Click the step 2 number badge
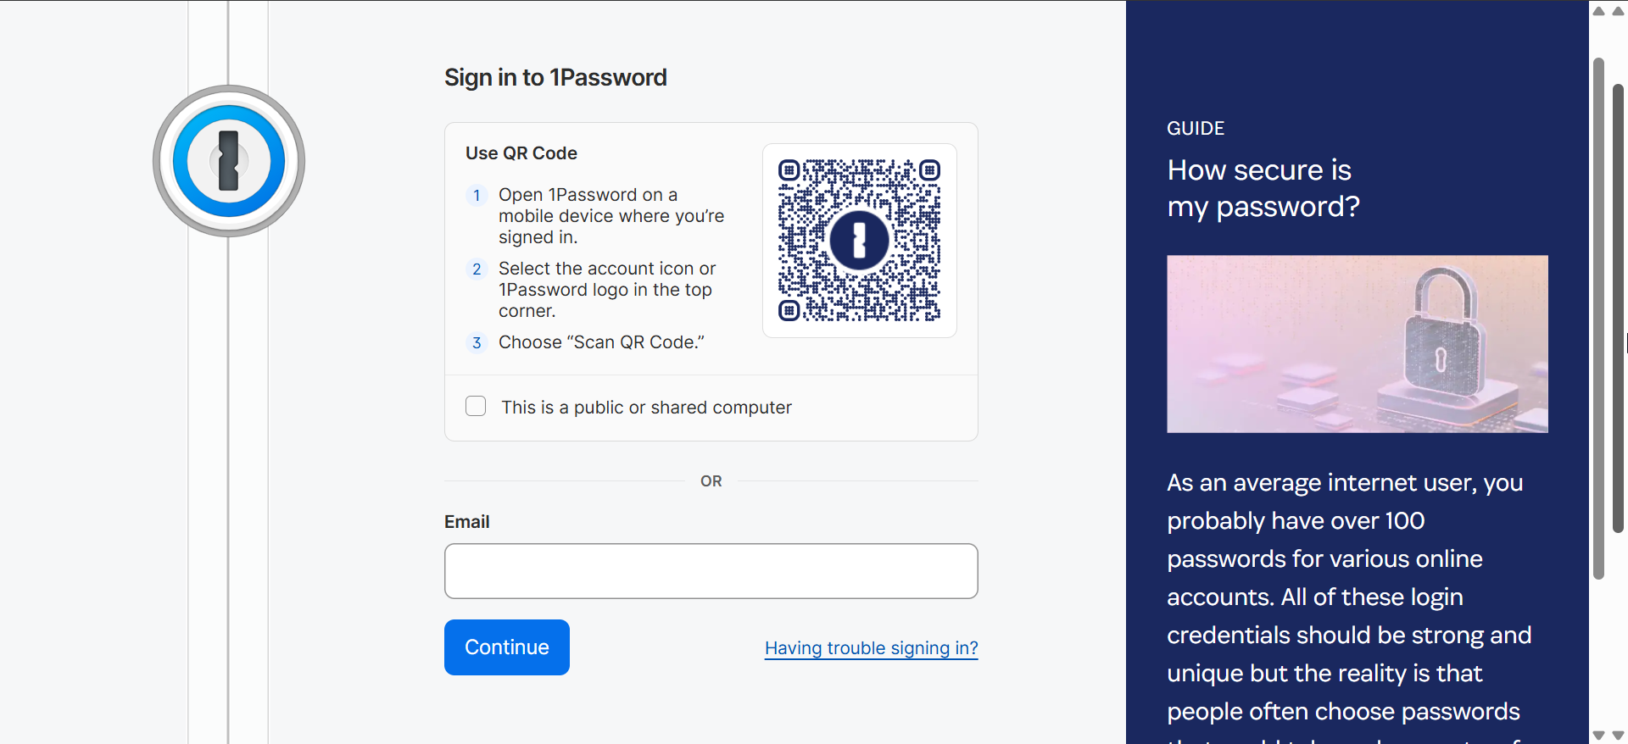 coord(477,269)
